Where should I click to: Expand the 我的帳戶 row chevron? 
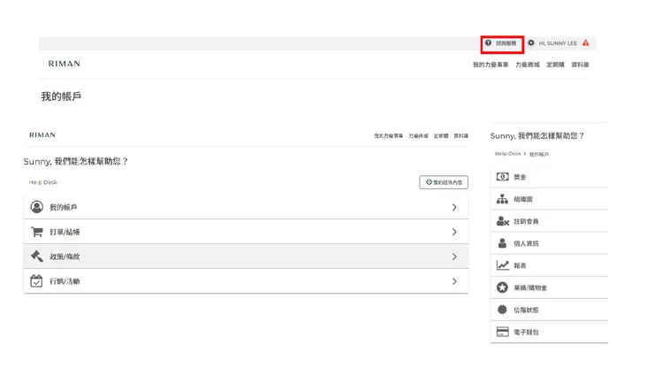[x=454, y=207]
